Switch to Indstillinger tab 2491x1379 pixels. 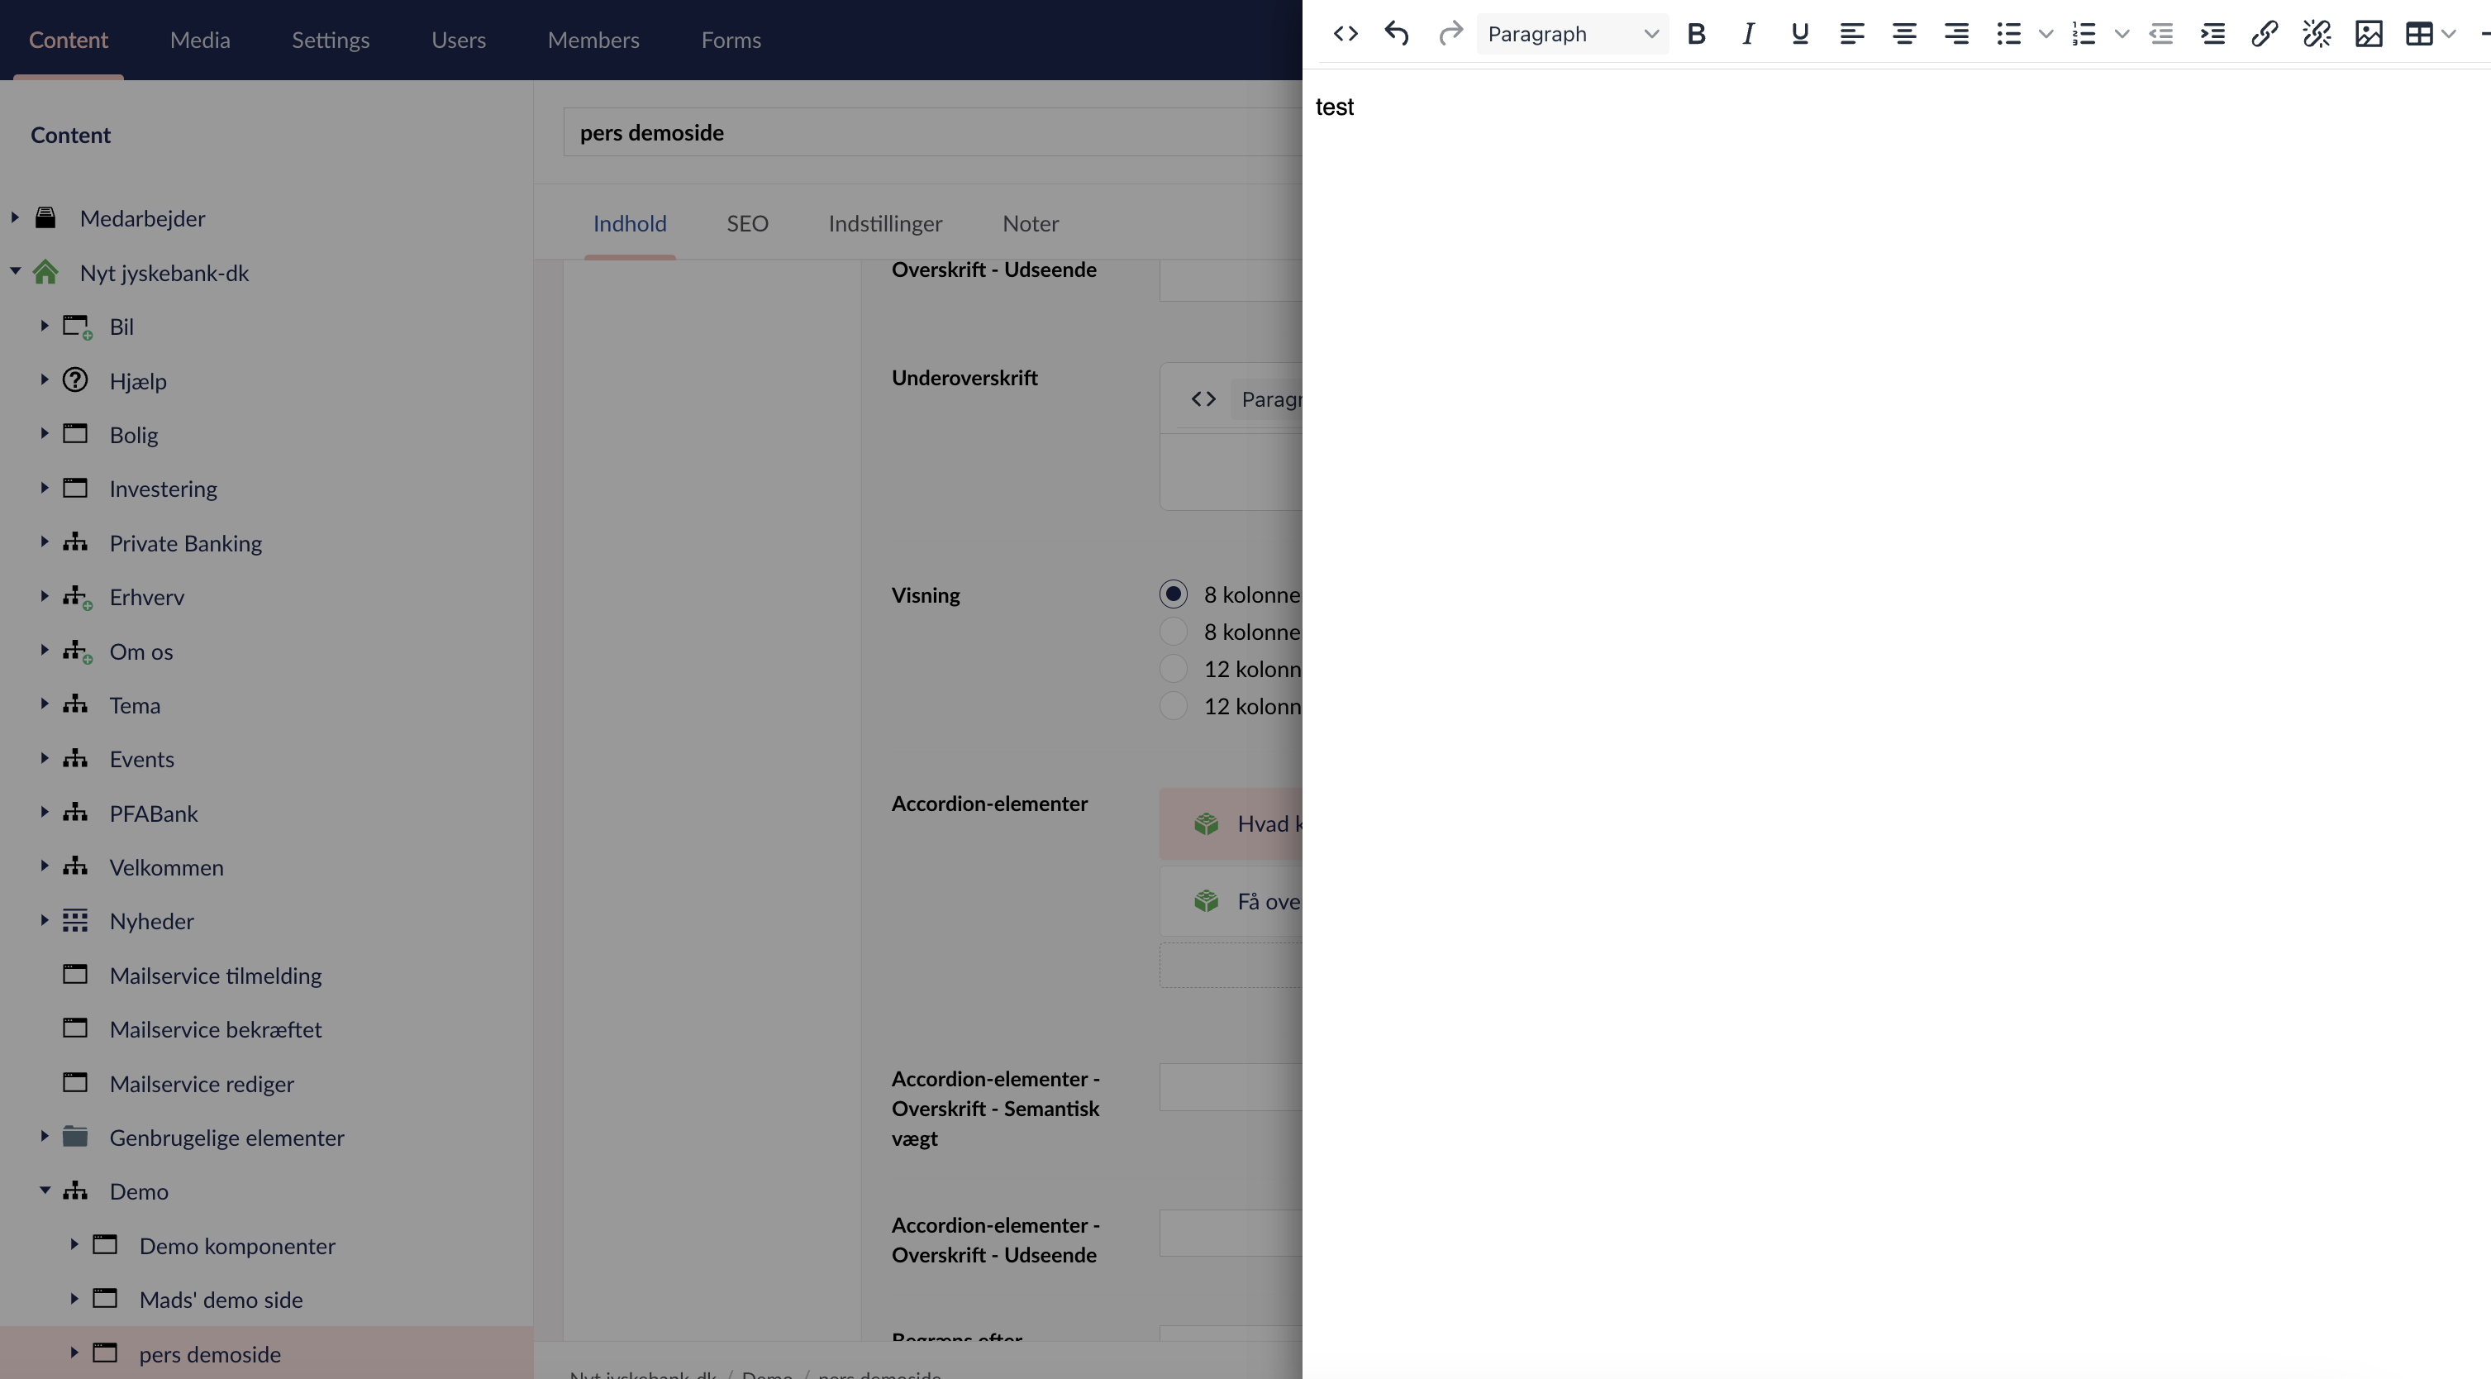click(885, 223)
